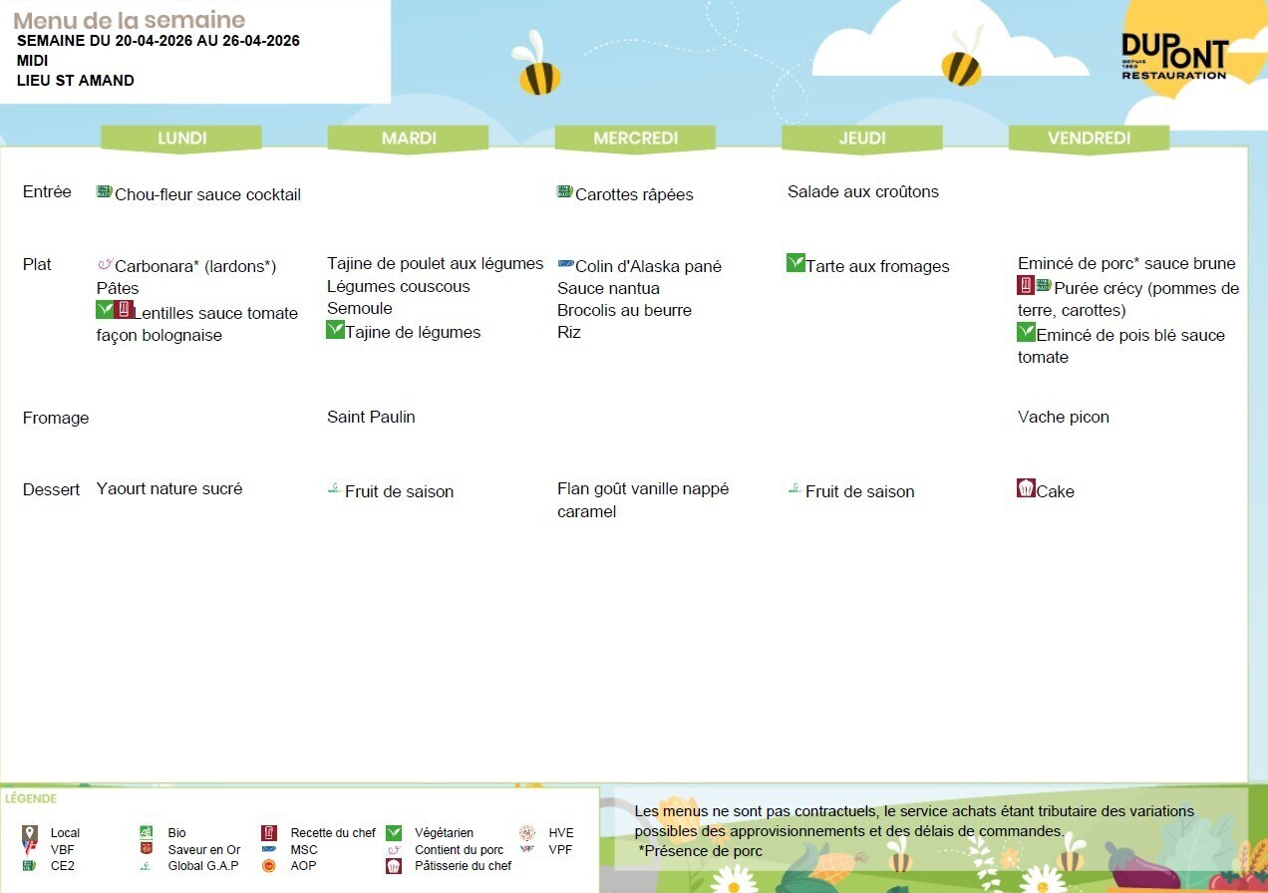Image resolution: width=1268 pixels, height=893 pixels.
Task: Click the HVE round legend icon
Action: click(x=527, y=833)
